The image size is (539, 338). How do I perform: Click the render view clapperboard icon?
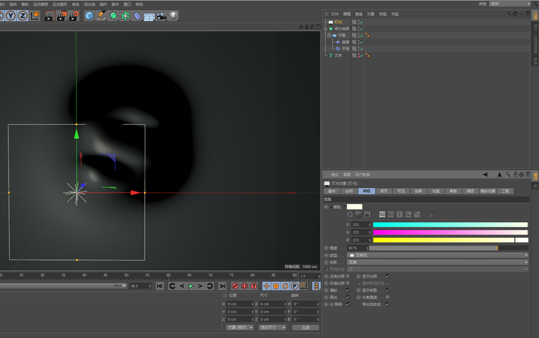[x=49, y=16]
